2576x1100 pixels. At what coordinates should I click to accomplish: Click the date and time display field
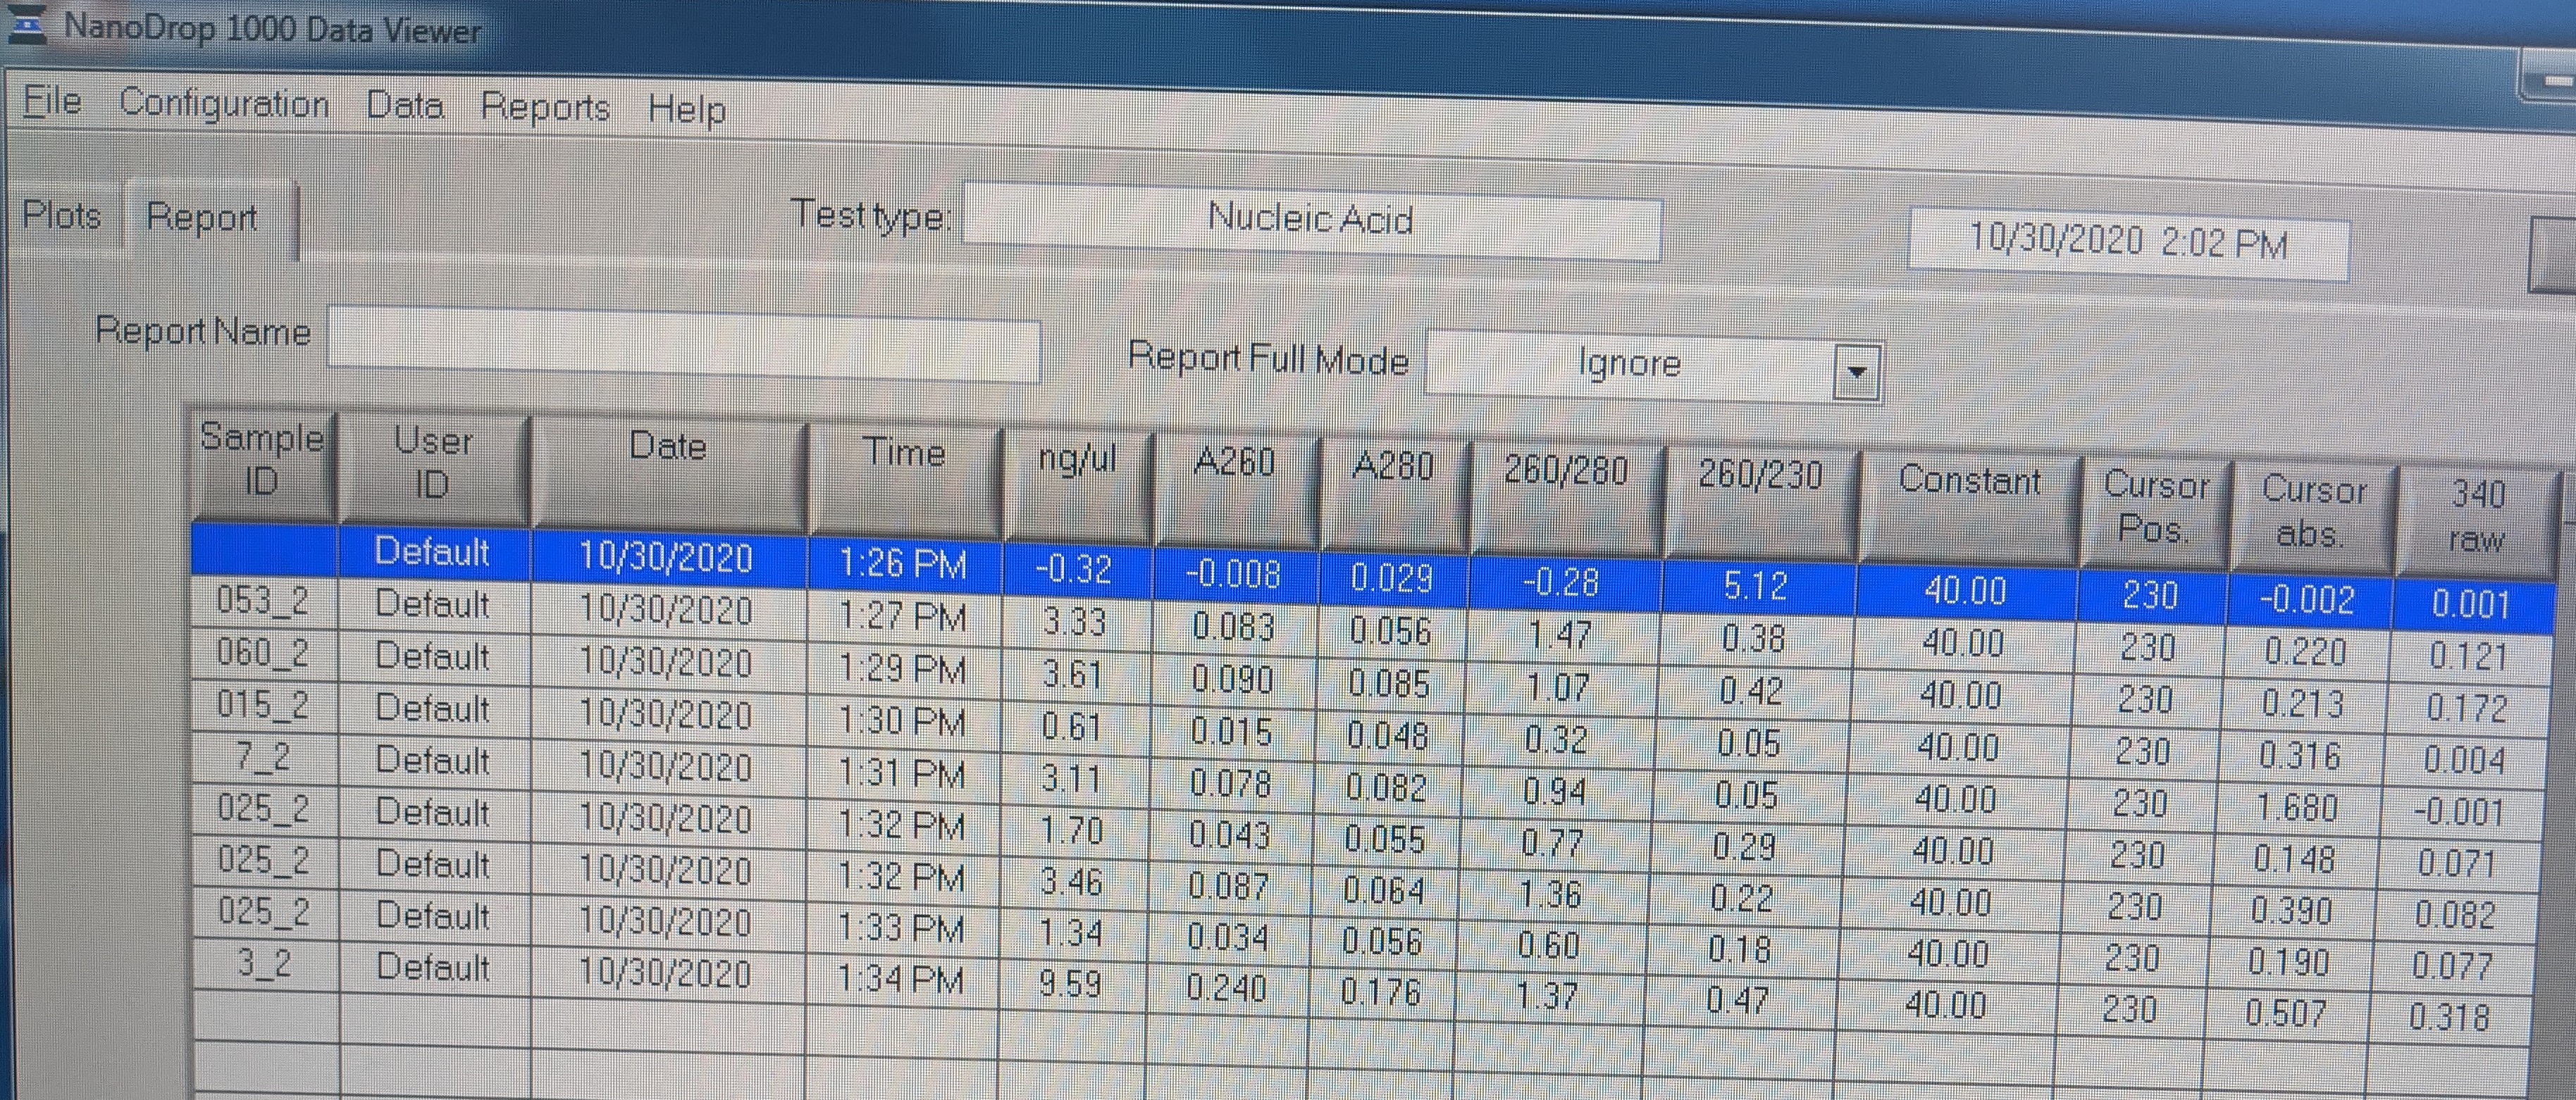tap(2127, 243)
